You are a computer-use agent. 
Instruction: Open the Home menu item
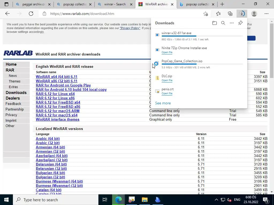[11, 64]
